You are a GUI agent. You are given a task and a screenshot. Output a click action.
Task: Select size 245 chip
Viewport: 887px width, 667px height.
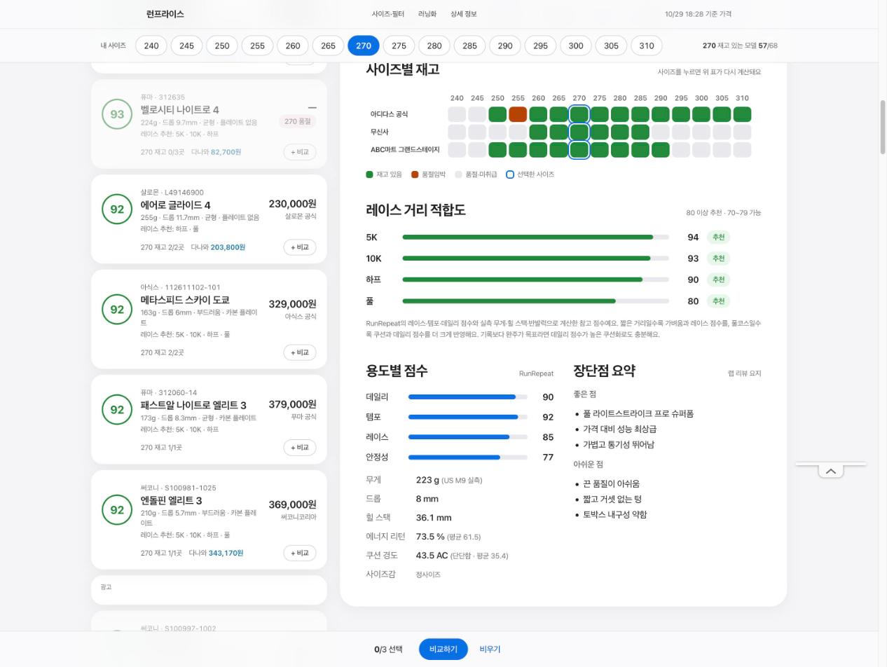[186, 46]
